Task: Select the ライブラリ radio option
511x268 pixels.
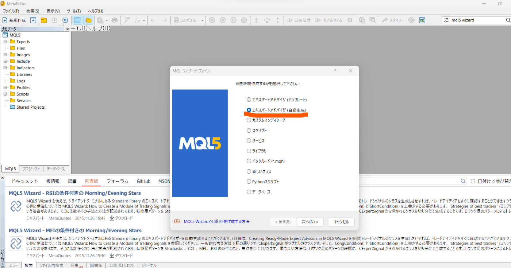Action: [x=257, y=151]
